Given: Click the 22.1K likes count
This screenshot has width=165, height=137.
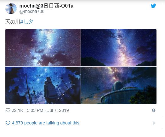Looking at the screenshot, I should coord(17,110).
